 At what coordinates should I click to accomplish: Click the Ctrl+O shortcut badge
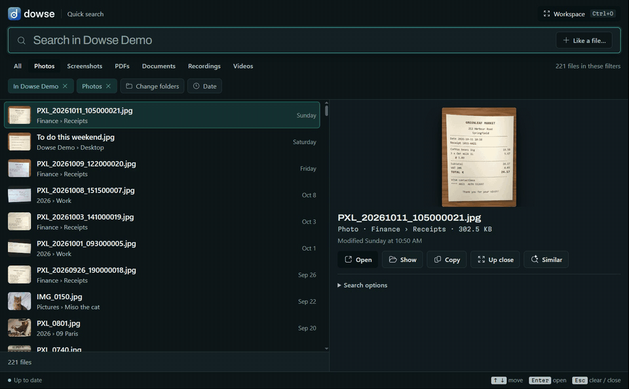tap(603, 14)
